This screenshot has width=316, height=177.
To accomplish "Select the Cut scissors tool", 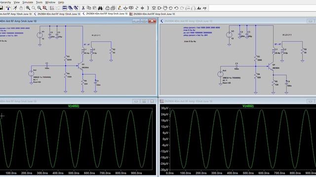I will tap(83, 8).
